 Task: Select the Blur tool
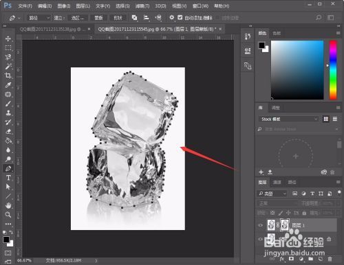[8, 150]
